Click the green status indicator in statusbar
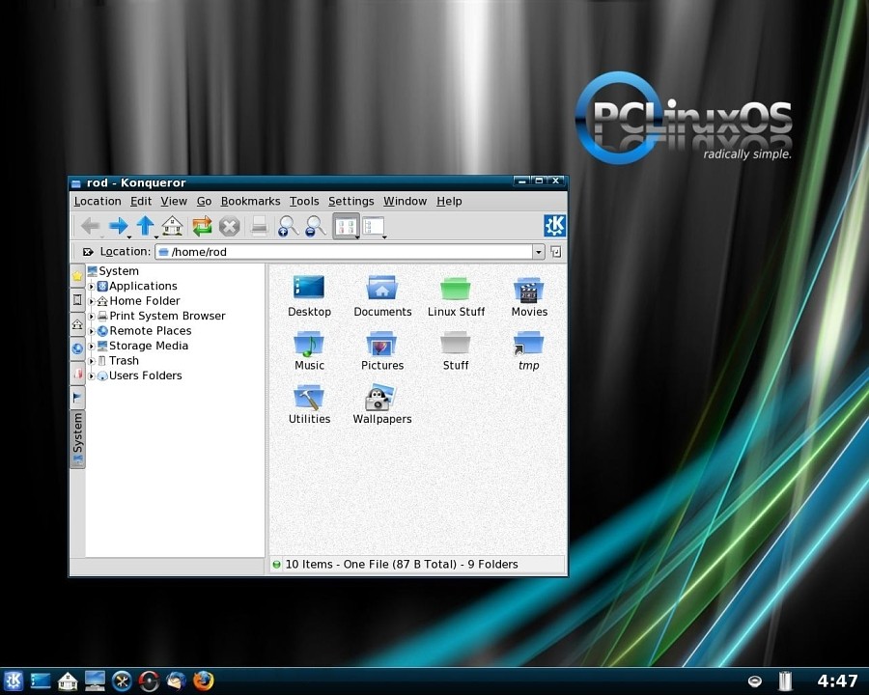The height and width of the screenshot is (695, 869). point(276,565)
